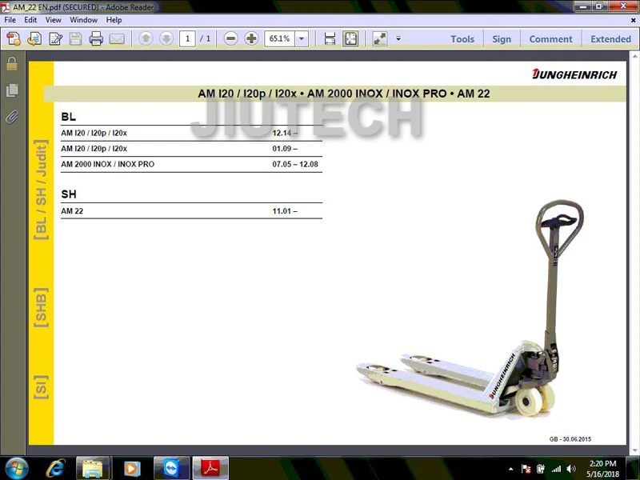Go to next page arrow
Viewport: 640px width, 480px height.
point(166,38)
